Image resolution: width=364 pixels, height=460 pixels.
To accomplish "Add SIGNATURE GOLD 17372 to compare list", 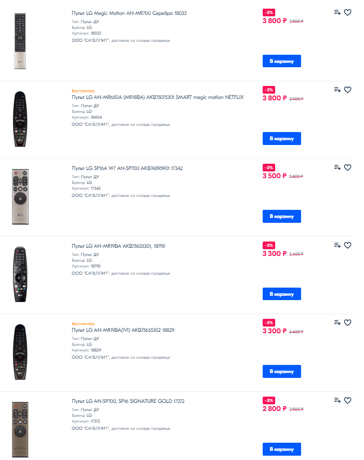I will click(337, 400).
